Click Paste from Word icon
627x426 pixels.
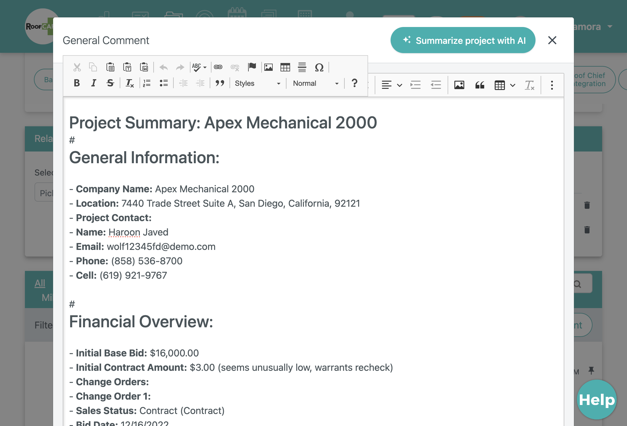pos(144,67)
